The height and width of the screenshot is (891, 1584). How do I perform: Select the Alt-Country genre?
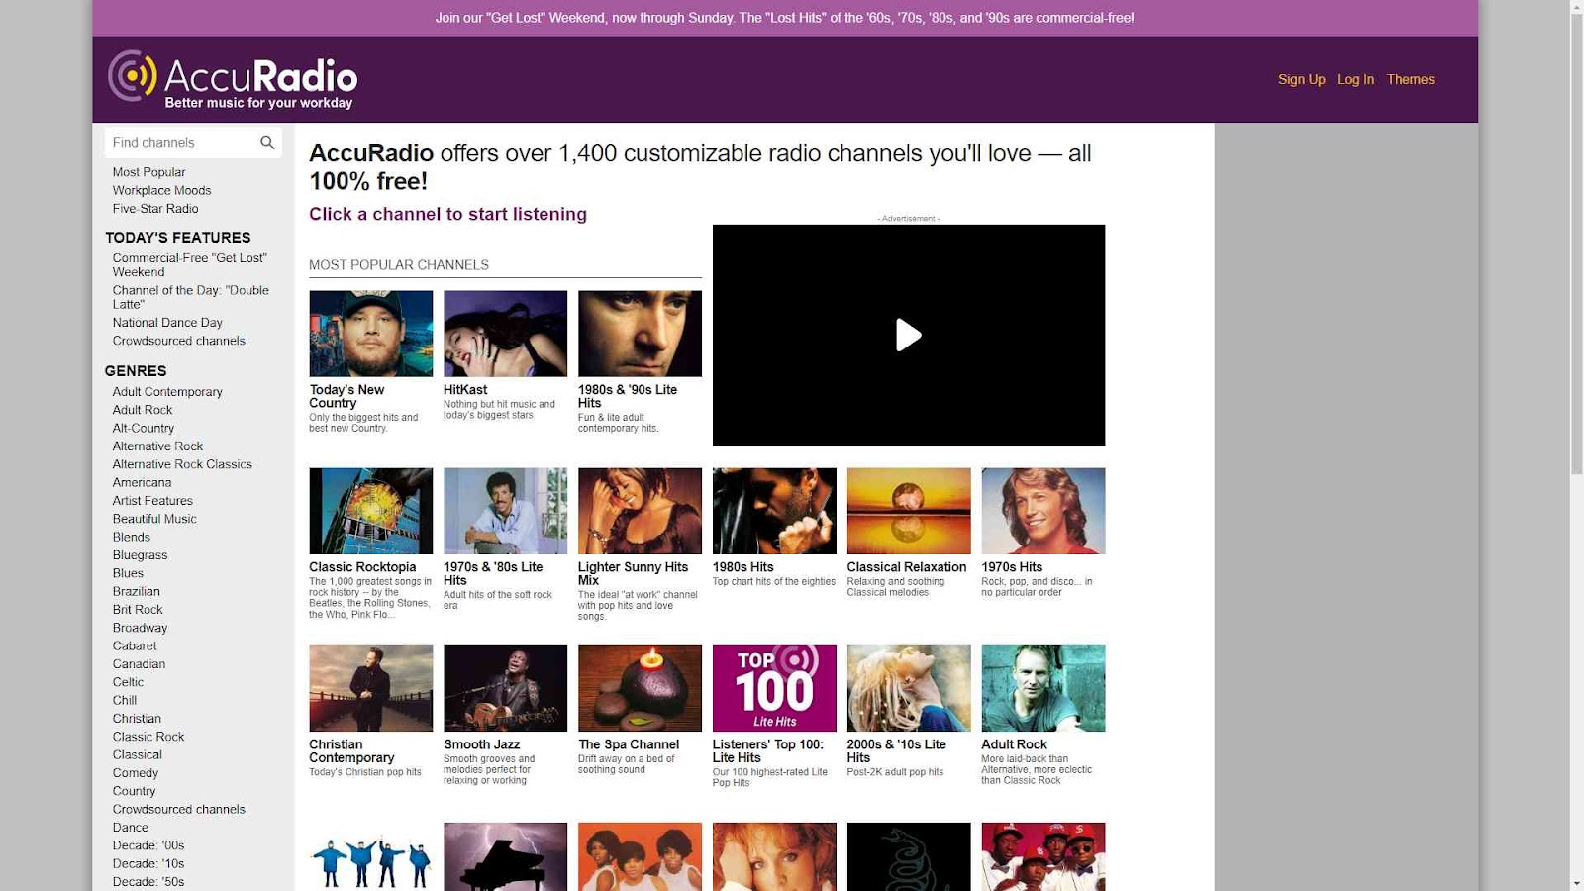[x=144, y=429]
